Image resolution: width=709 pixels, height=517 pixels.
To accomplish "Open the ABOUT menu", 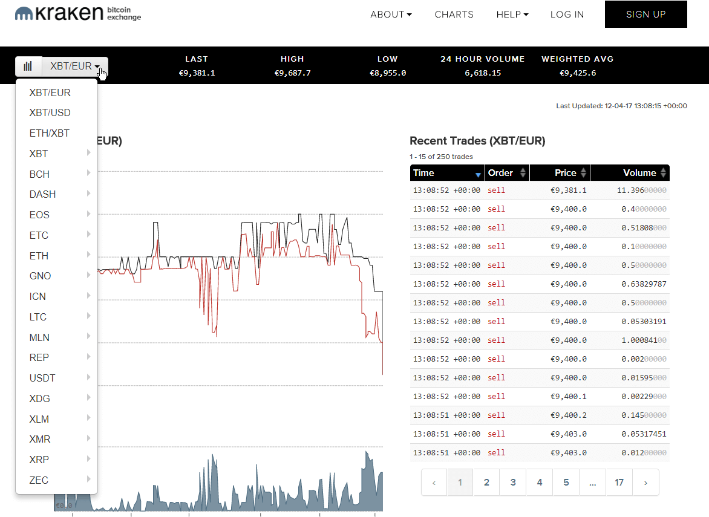I will click(391, 15).
